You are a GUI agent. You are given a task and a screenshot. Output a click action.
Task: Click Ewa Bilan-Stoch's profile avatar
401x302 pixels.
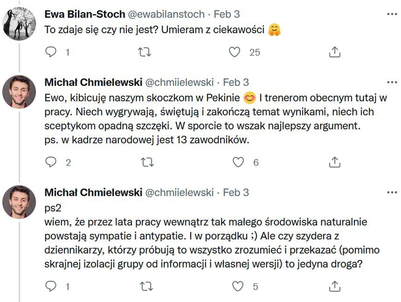tap(19, 23)
